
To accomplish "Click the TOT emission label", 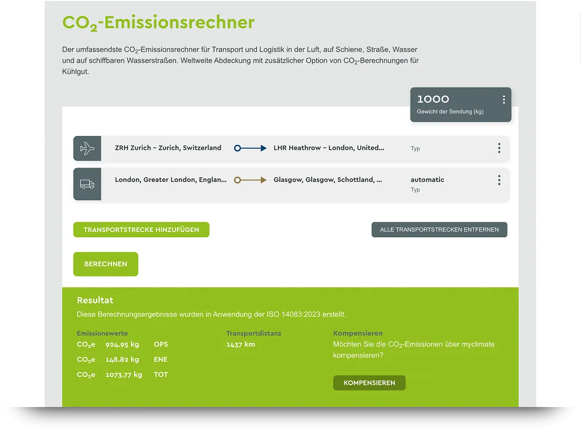I will click(x=161, y=375).
